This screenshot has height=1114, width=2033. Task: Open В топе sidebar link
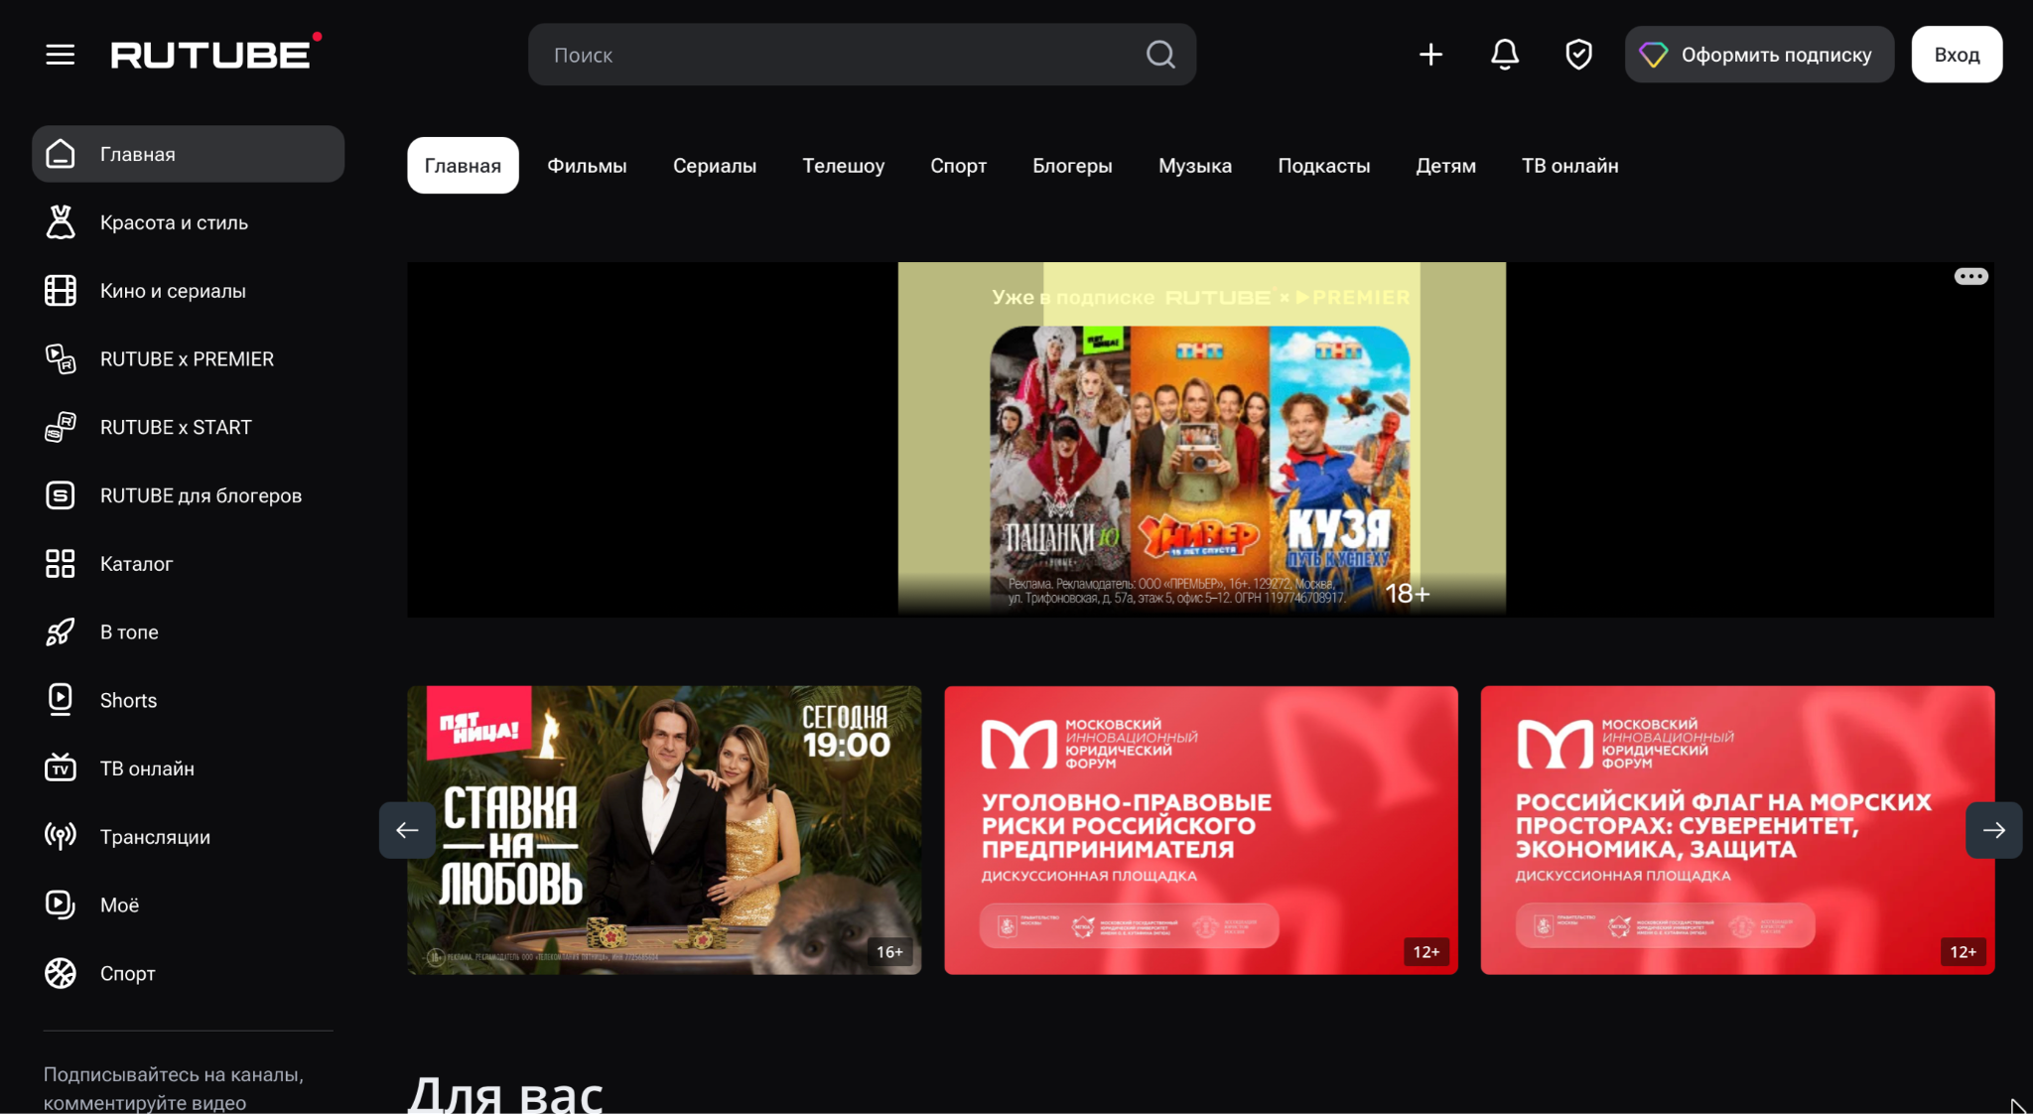click(x=189, y=632)
